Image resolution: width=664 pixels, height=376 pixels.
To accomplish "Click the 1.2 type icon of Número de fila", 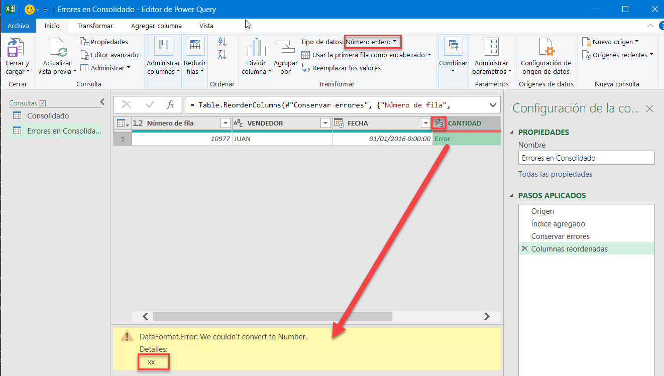I will 138,123.
